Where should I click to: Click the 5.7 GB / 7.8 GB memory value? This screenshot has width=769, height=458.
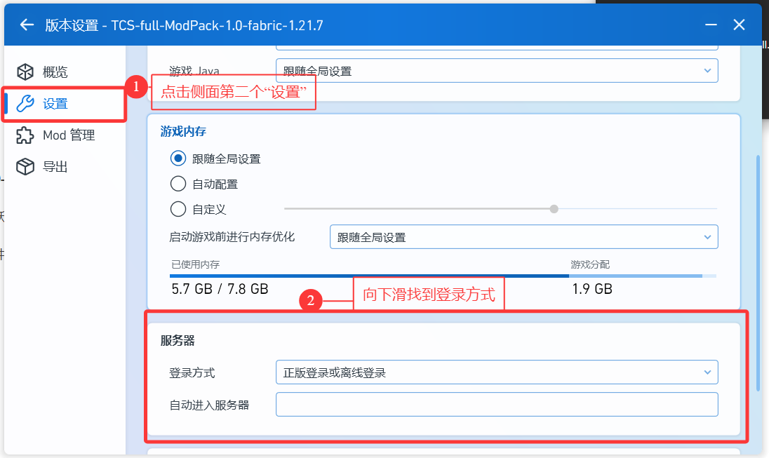(220, 289)
